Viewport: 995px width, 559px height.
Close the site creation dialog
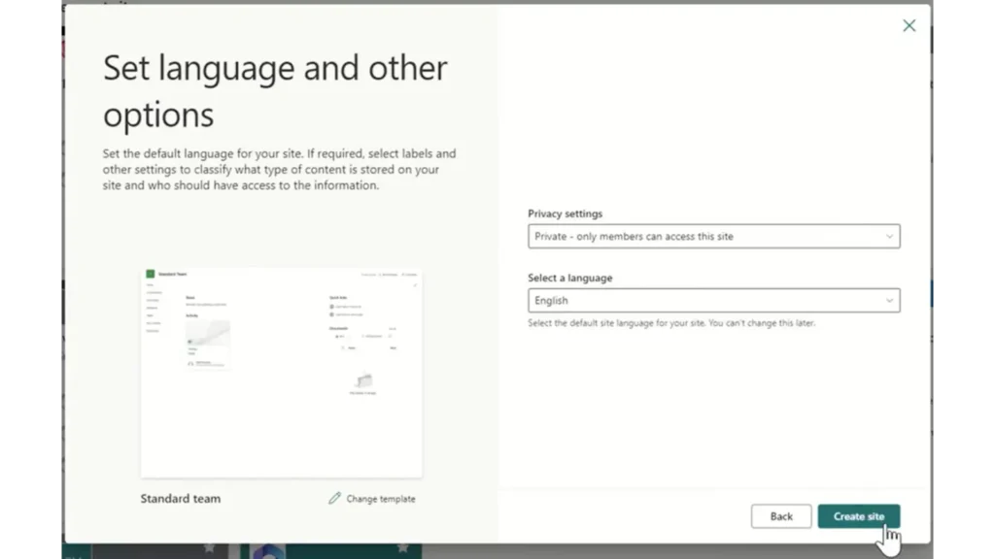click(x=909, y=26)
